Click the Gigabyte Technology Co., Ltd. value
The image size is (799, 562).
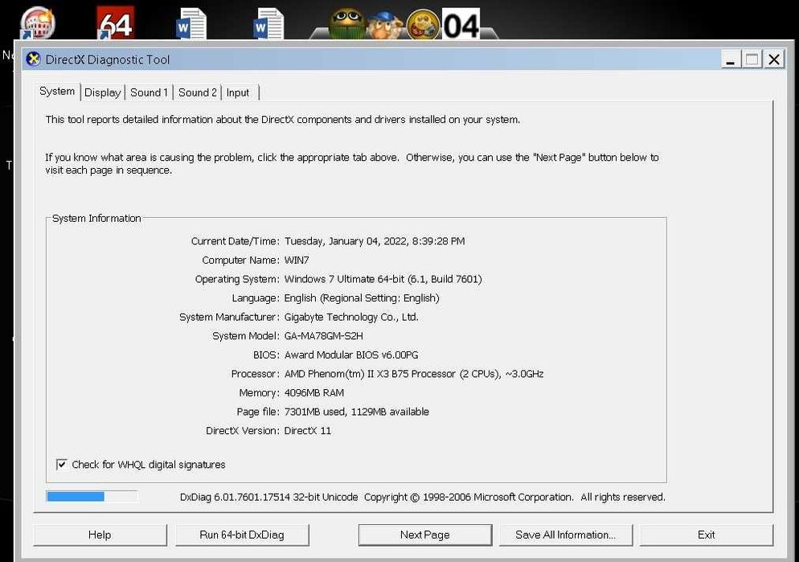(351, 317)
